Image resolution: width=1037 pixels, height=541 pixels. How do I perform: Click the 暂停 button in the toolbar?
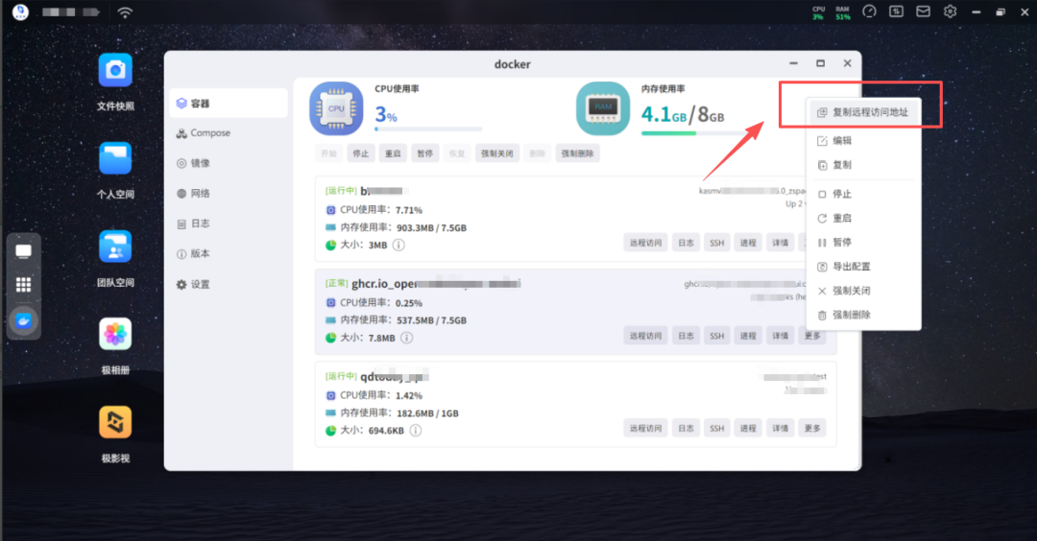coord(424,153)
